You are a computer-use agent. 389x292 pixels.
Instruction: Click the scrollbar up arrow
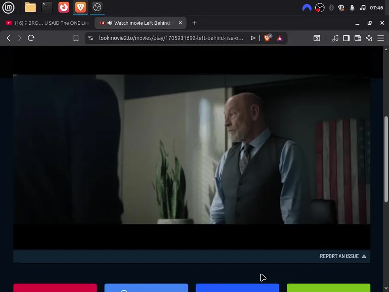(386, 49)
